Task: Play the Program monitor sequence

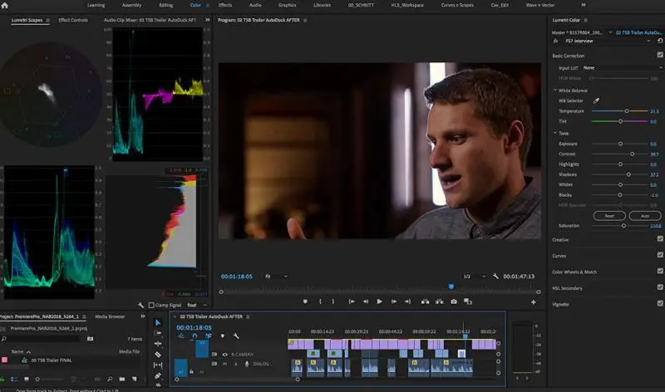Action: [x=380, y=301]
